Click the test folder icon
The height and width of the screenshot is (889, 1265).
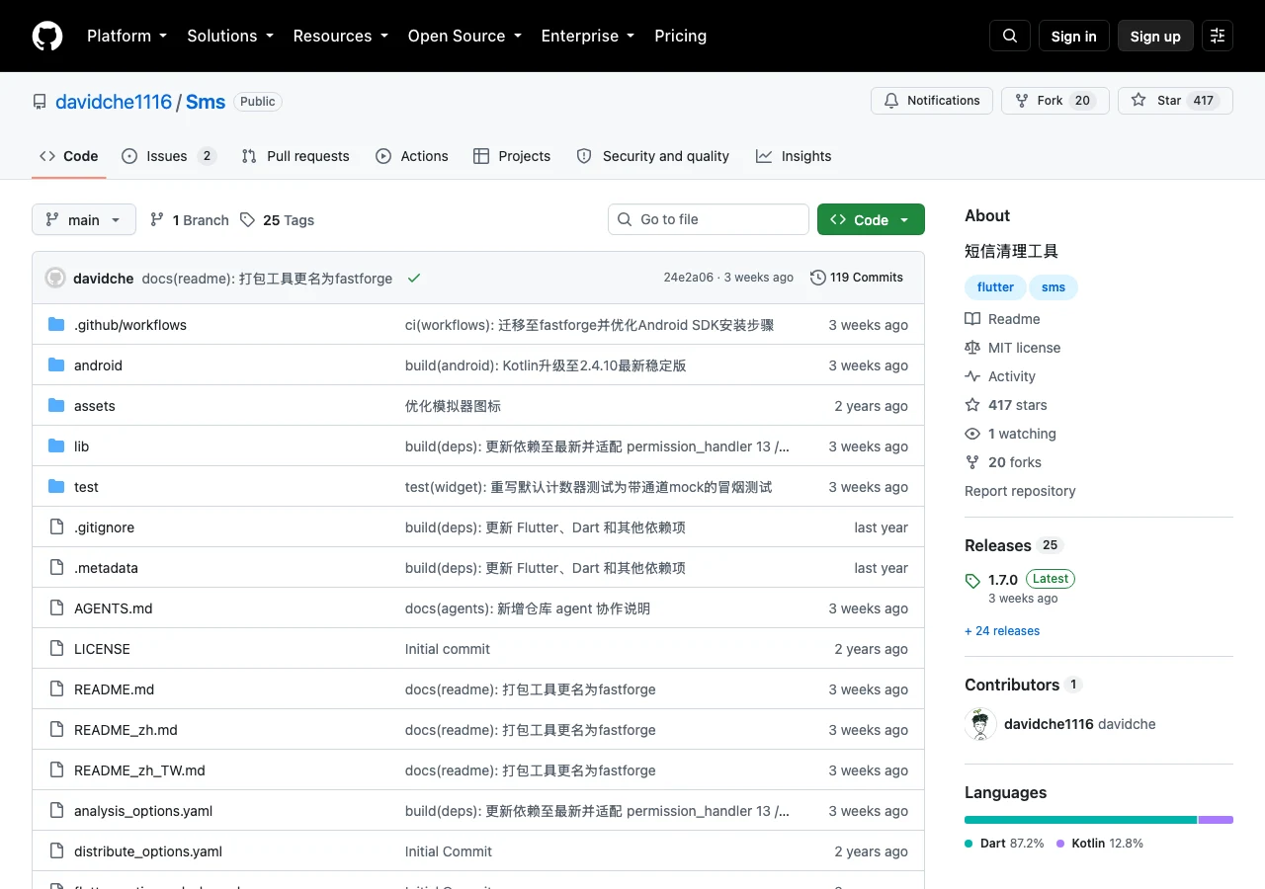[x=56, y=487]
